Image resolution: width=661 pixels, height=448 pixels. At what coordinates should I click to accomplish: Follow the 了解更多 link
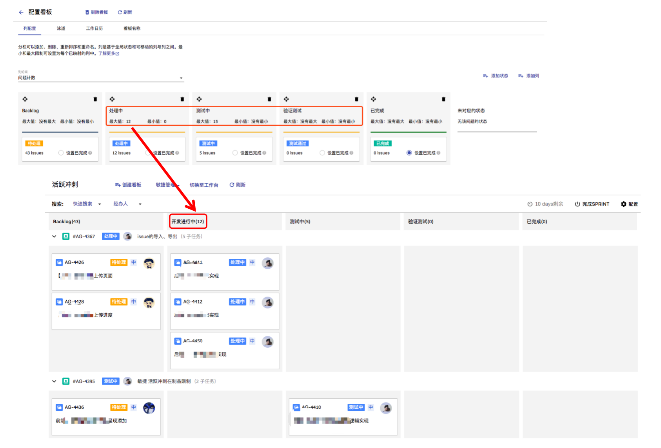pos(109,53)
